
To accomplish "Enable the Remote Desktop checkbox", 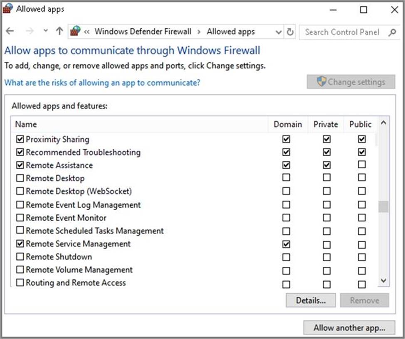I will pos(20,178).
